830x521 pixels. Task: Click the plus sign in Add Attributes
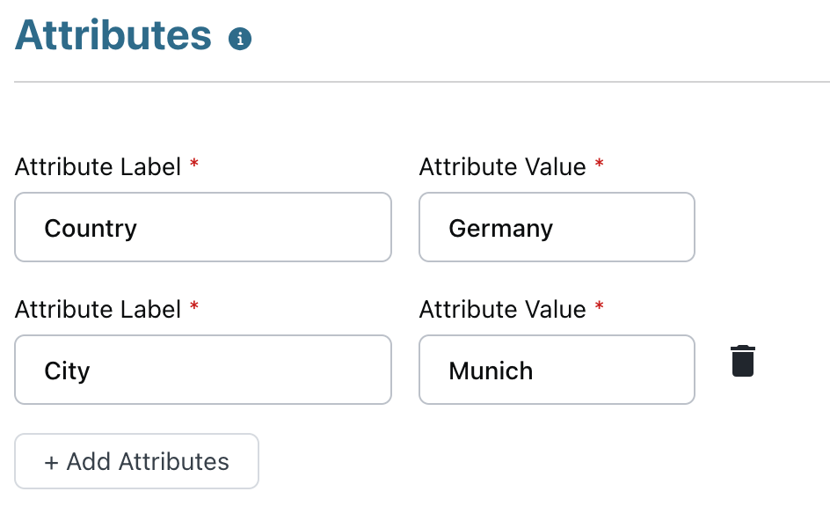pyautogui.click(x=51, y=462)
